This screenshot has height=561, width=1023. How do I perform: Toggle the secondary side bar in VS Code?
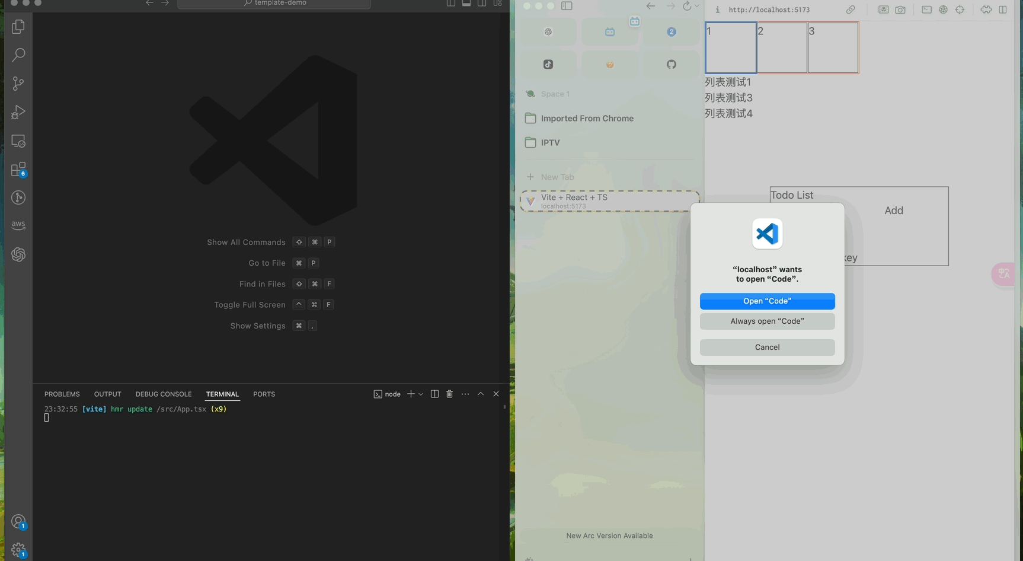click(482, 4)
